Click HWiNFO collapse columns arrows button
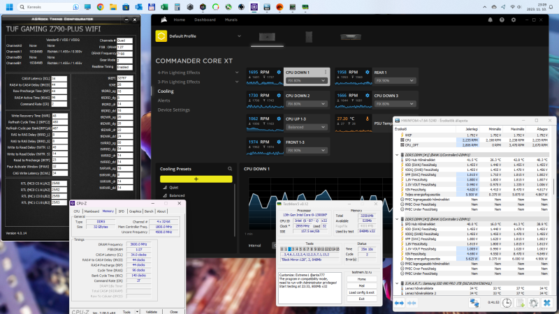Viewport: 559px width, 314px height. click(x=412, y=303)
